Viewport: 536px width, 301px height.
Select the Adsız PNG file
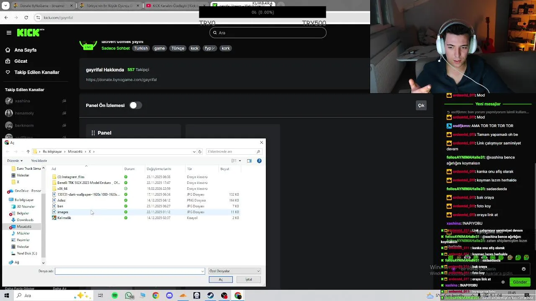click(61, 200)
